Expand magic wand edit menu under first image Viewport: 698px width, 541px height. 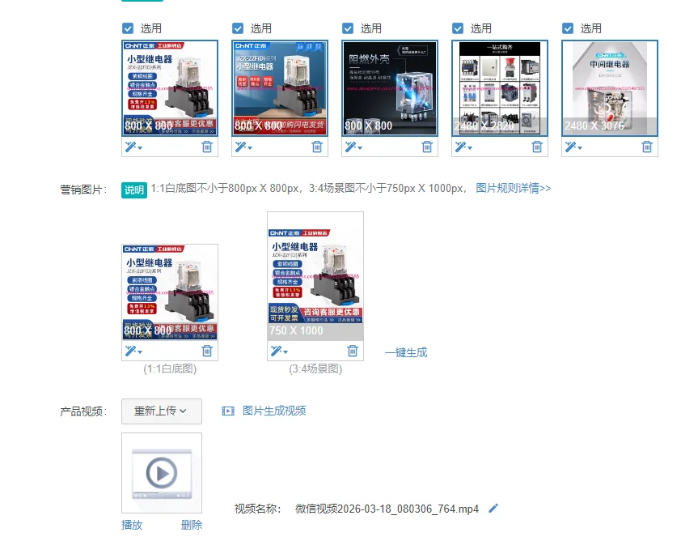[x=133, y=147]
